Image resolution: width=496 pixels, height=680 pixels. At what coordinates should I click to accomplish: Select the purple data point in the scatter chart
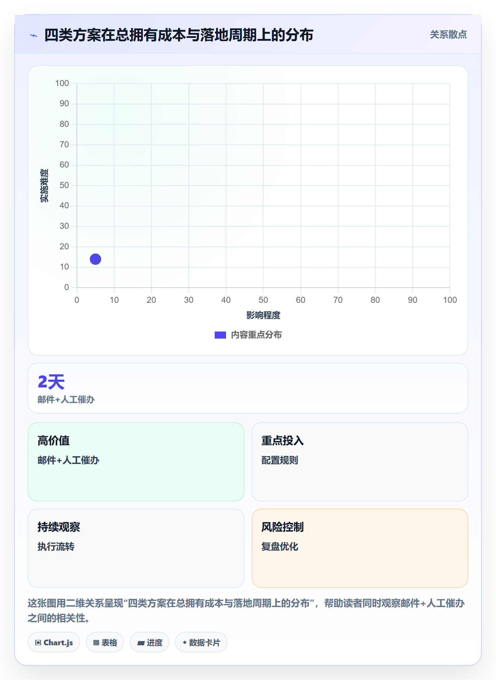pyautogui.click(x=95, y=259)
